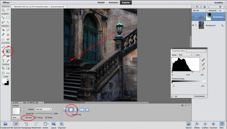
Task: Toggle adjustment visibility eye in Tonwertkorrektur panel
Action: [x=176, y=96]
